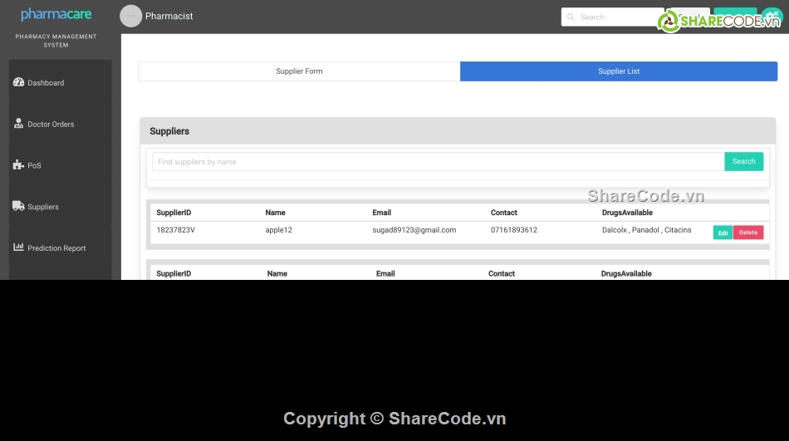Delete the apple12 supplier entry

point(748,233)
